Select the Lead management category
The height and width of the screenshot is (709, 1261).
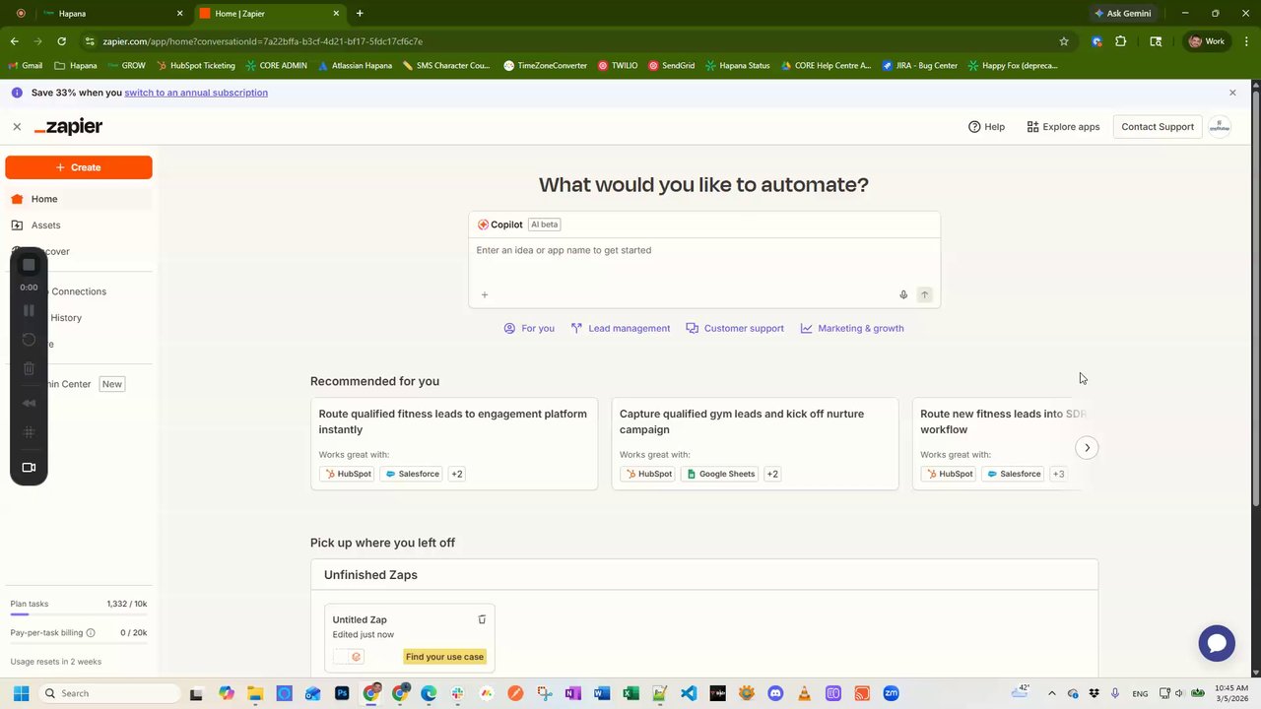tap(621, 329)
